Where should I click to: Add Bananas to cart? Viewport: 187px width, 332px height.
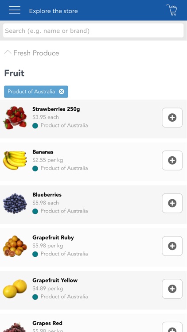click(172, 160)
